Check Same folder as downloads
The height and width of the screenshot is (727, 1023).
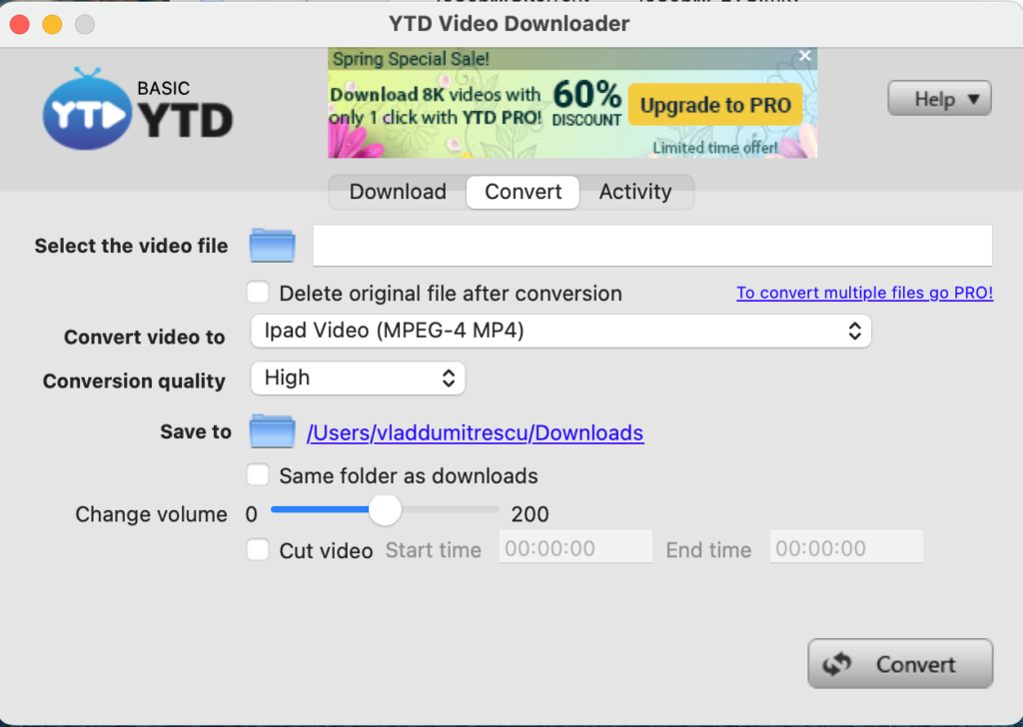(x=258, y=474)
